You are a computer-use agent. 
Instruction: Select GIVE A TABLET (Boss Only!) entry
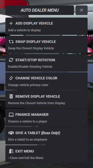coord(46,136)
